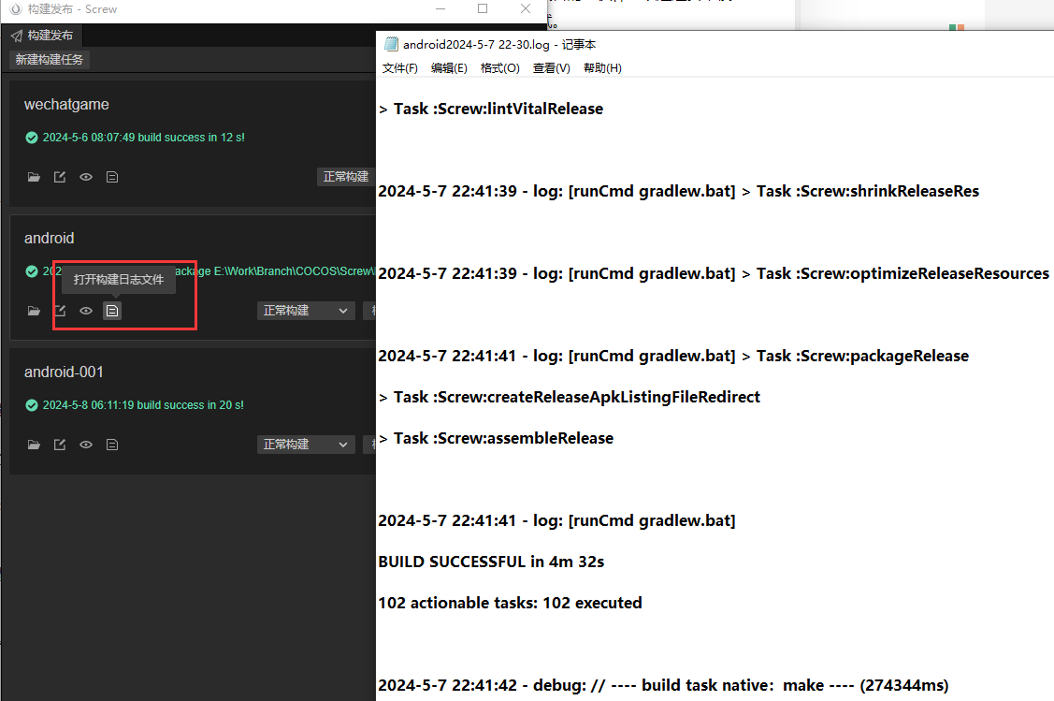Edit android task build config icon
Viewport: 1054px width, 701px height.
pyautogui.click(x=60, y=311)
